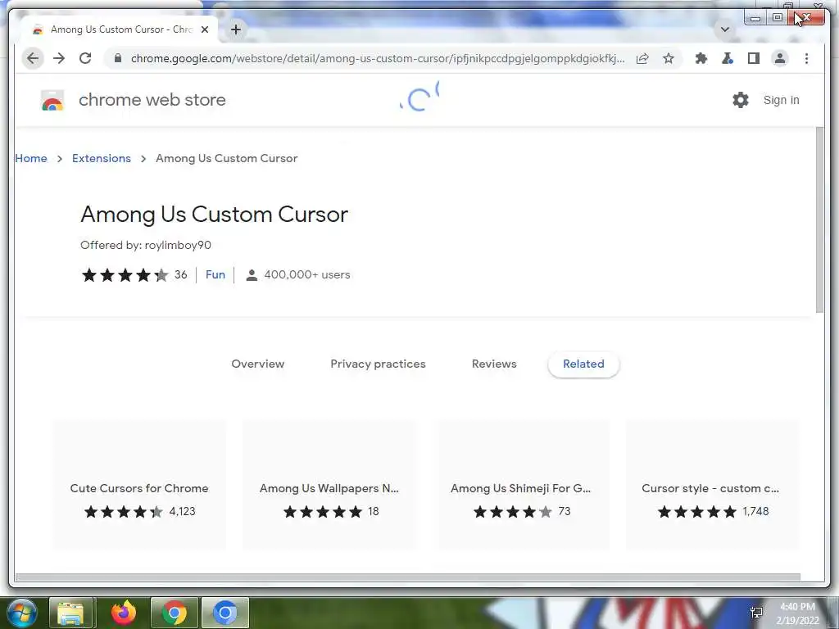
Task: Select the Related tab
Action: pos(583,364)
